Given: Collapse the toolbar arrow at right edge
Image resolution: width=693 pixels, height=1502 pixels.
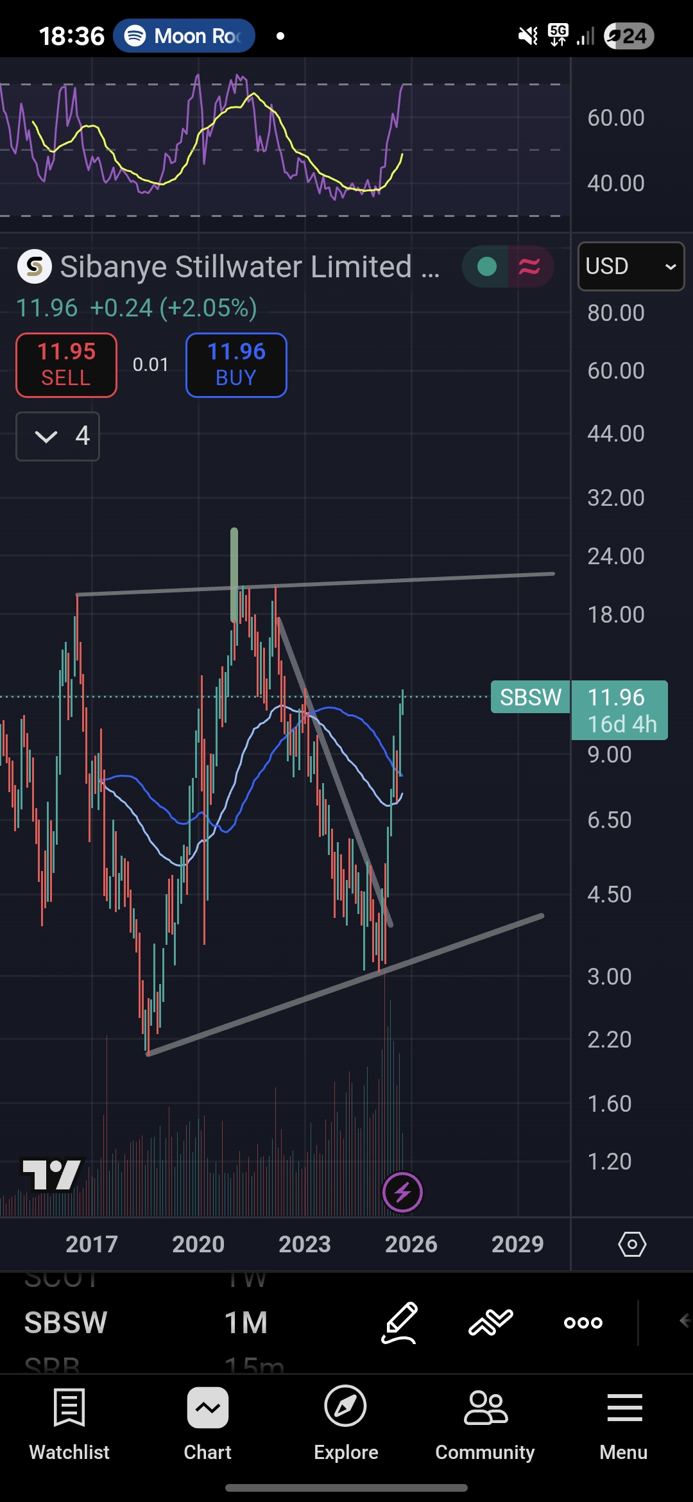Looking at the screenshot, I should coord(685,1321).
